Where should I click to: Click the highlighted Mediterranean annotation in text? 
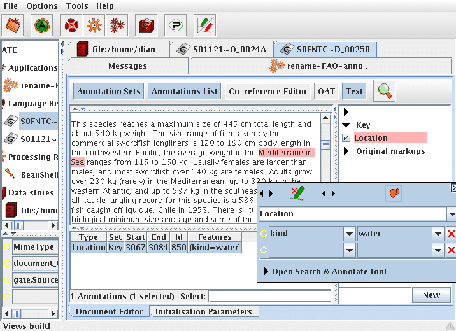(285, 153)
